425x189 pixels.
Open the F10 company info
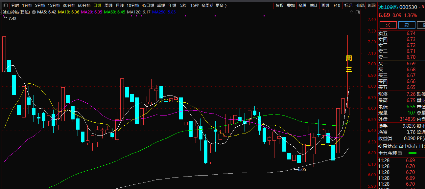337,5
